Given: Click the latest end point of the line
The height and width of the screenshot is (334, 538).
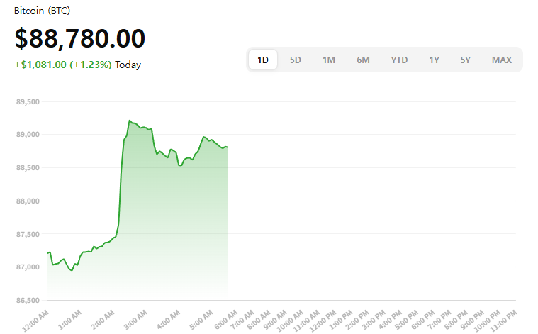Looking at the screenshot, I should click(x=228, y=147).
